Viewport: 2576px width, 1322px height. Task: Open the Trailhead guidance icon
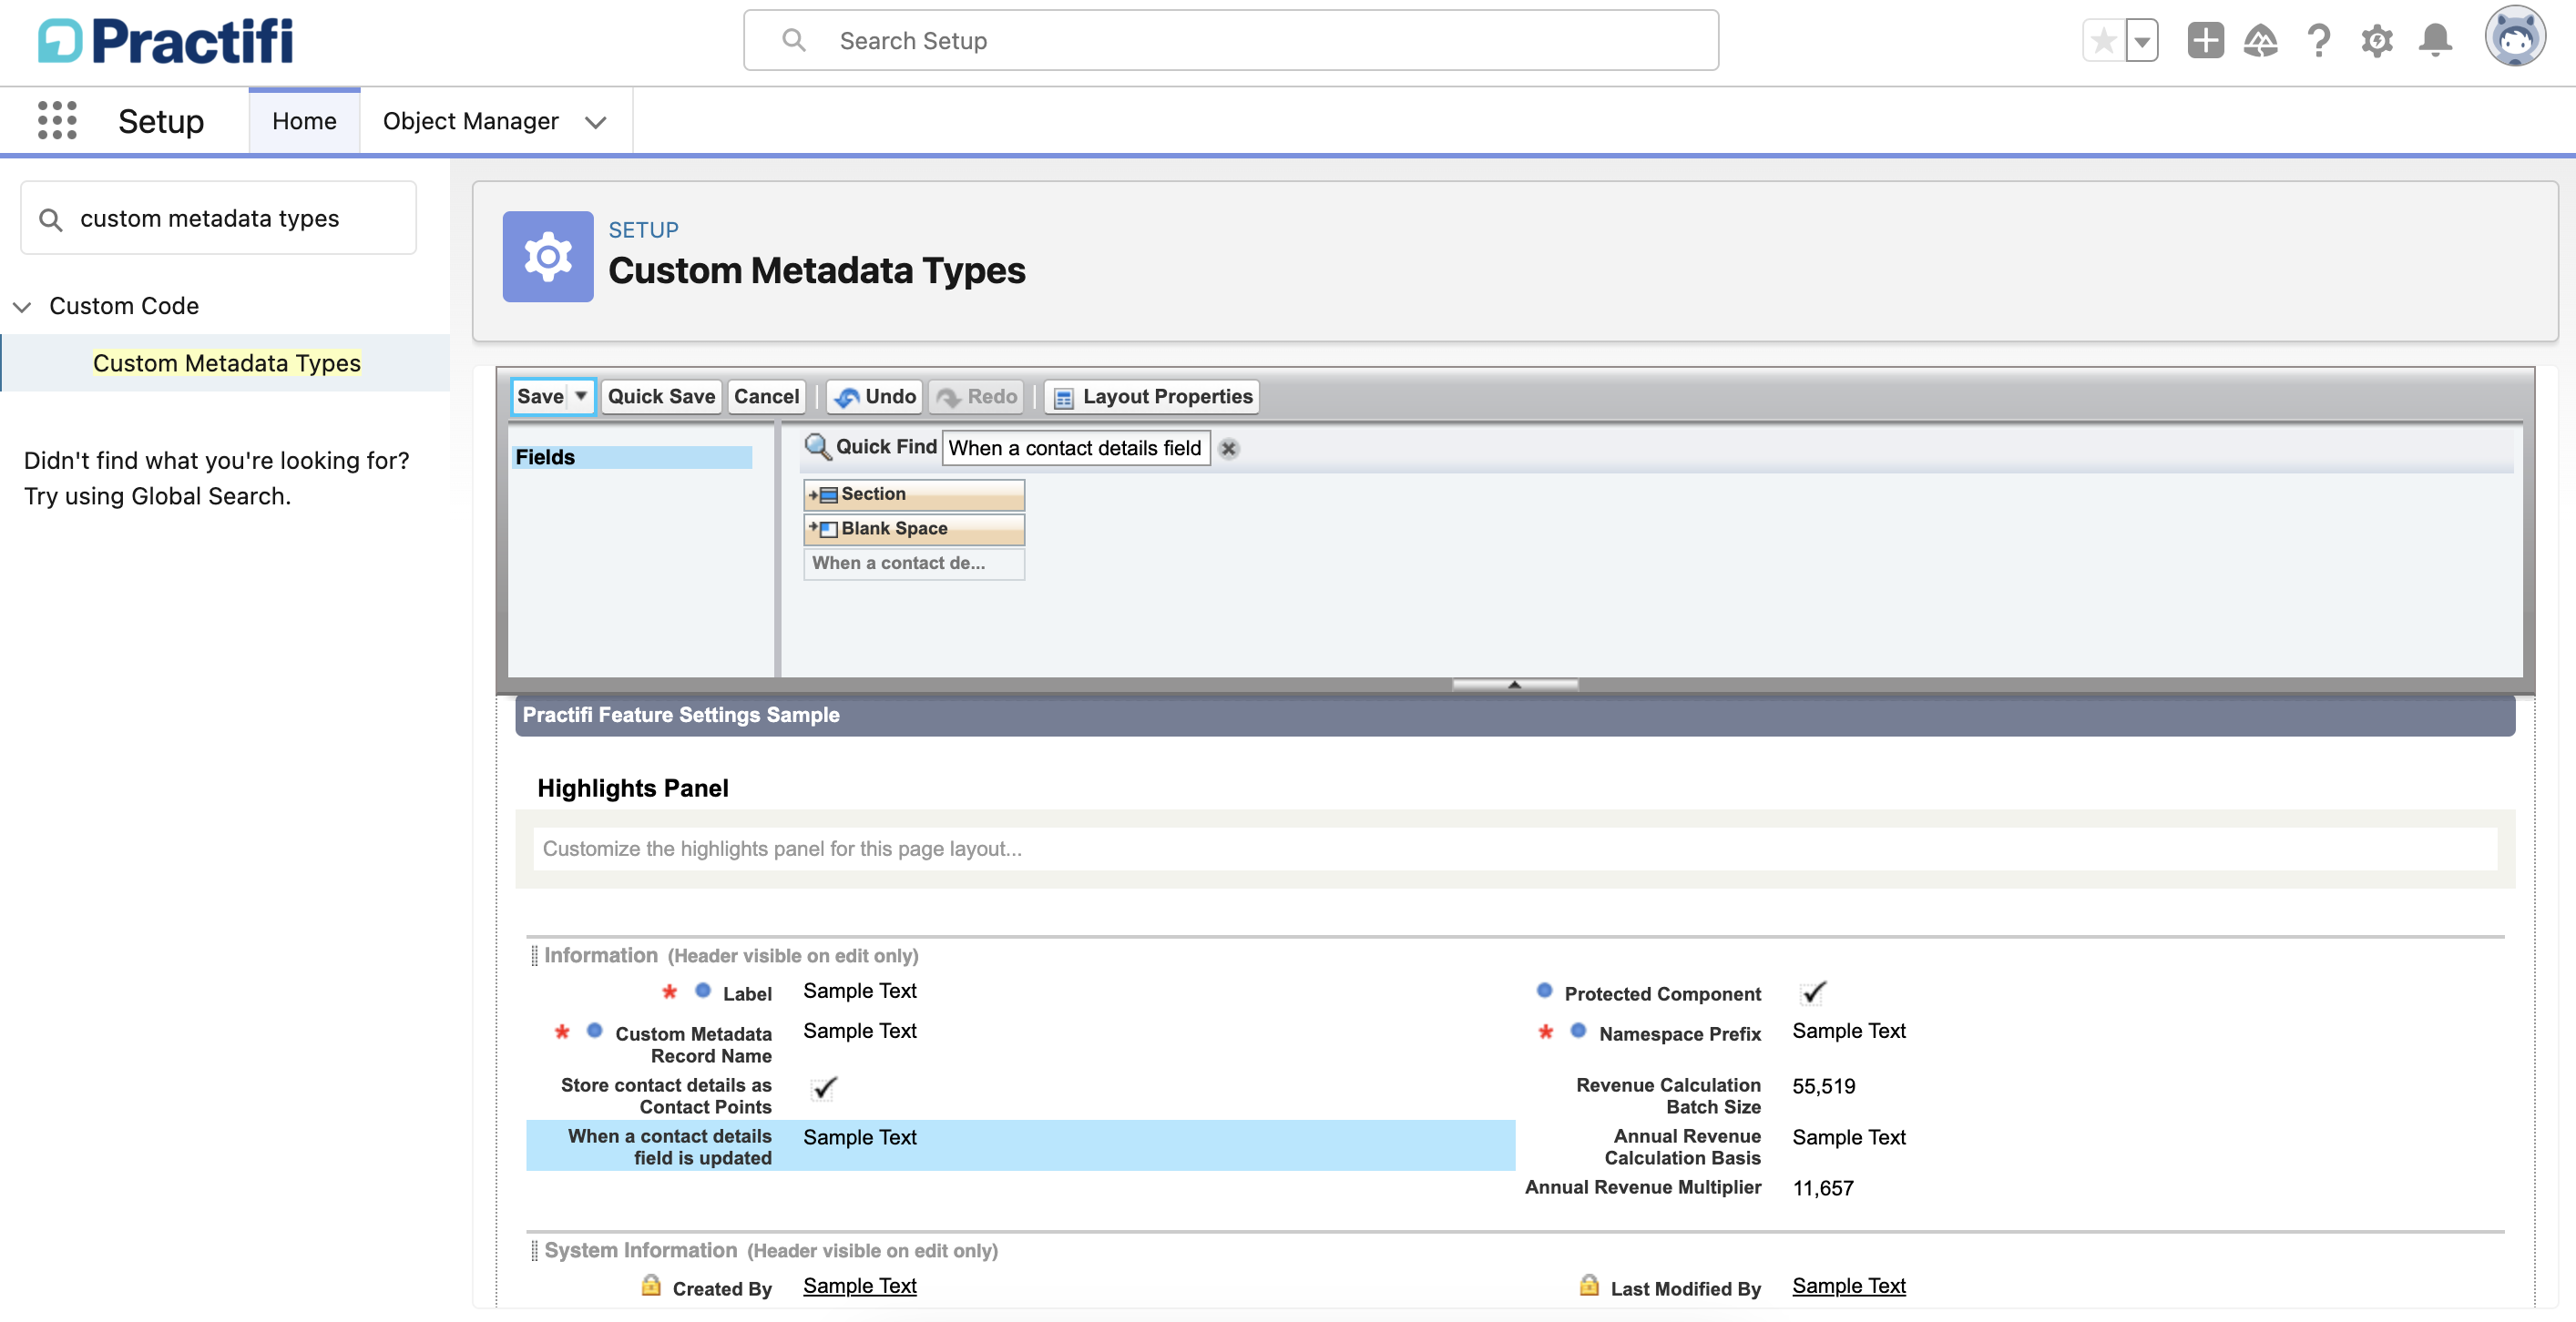tap(2261, 41)
